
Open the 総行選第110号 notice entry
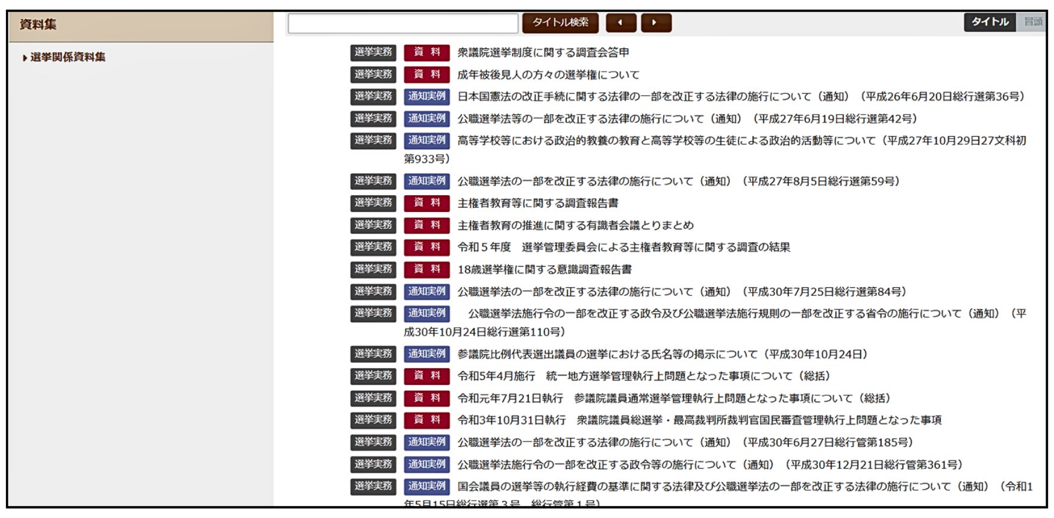click(716, 323)
